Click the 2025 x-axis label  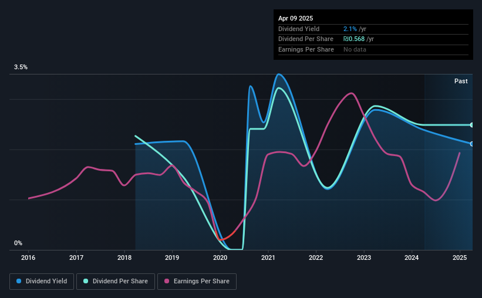[x=460, y=258]
